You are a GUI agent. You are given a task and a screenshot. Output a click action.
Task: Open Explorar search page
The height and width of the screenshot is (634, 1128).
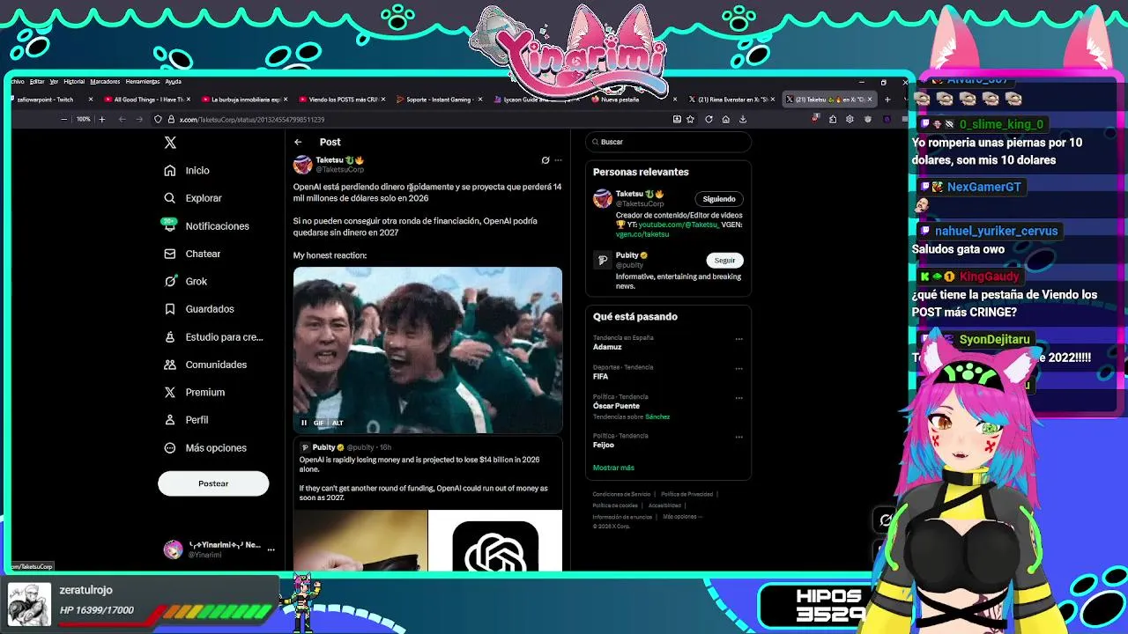tap(193, 198)
